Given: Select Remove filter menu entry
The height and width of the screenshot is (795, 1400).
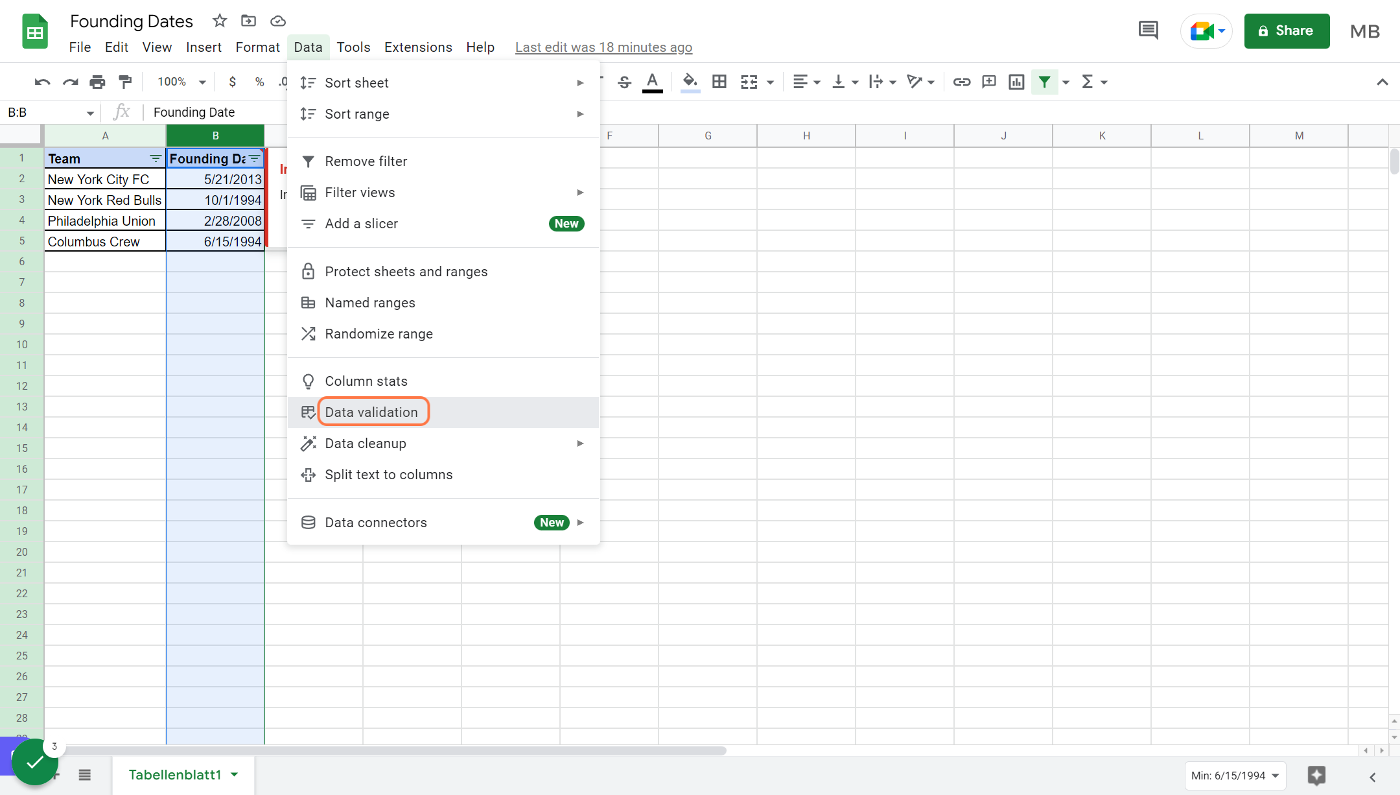Looking at the screenshot, I should pos(443,161).
